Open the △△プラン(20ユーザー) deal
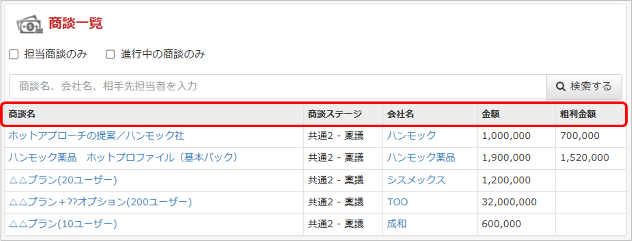 [x=63, y=180]
